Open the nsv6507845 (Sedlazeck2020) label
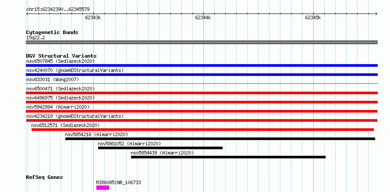390x192 pixels. [60, 61]
